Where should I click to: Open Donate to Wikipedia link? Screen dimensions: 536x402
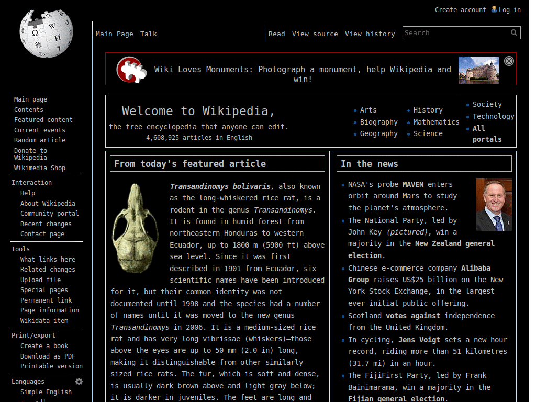[x=31, y=154]
